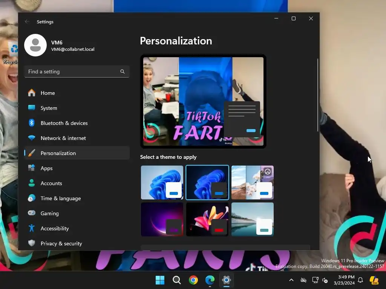Go to the Gaming label

click(50, 214)
